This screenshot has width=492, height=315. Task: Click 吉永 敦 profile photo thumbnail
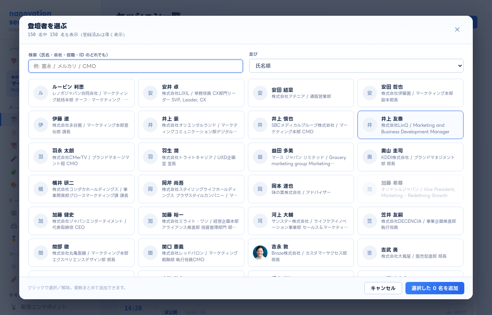point(260,253)
